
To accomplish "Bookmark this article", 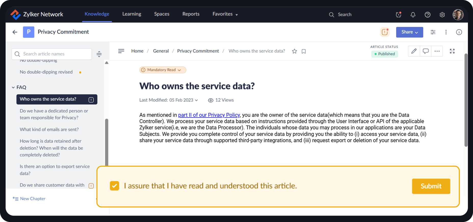I will tap(304, 51).
